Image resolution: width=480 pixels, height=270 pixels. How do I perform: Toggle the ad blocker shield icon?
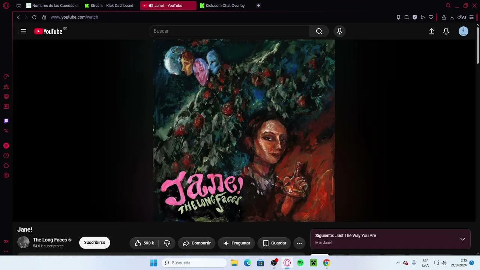pos(415,17)
